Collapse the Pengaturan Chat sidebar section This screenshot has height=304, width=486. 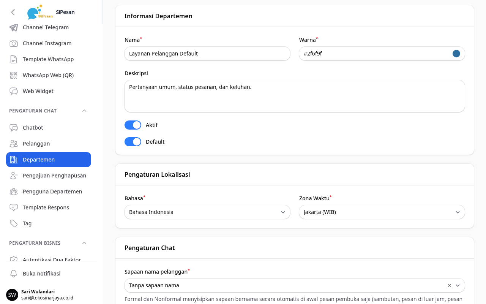84,111
